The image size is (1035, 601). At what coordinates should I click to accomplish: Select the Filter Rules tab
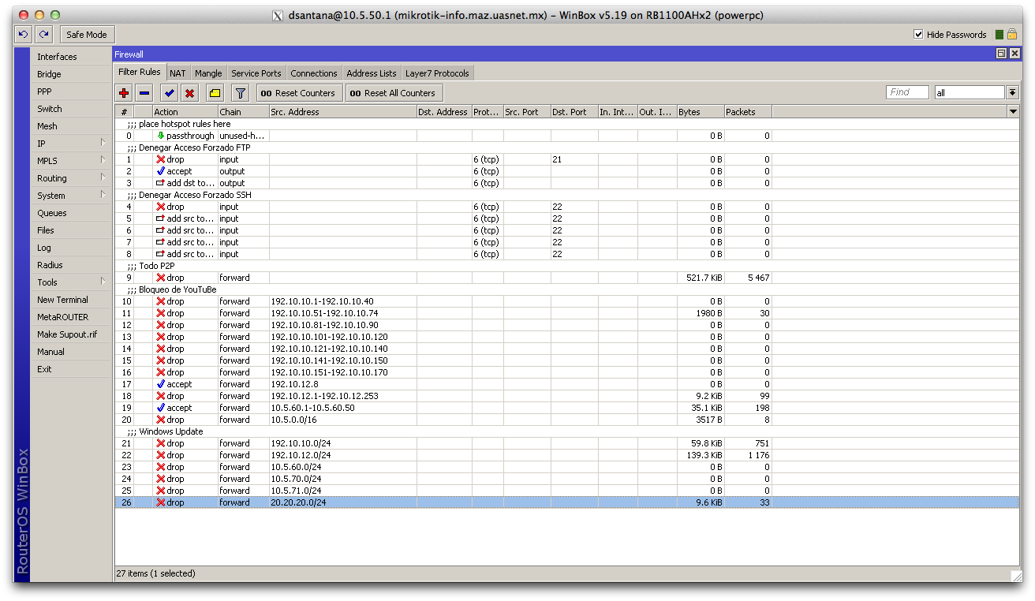[140, 72]
